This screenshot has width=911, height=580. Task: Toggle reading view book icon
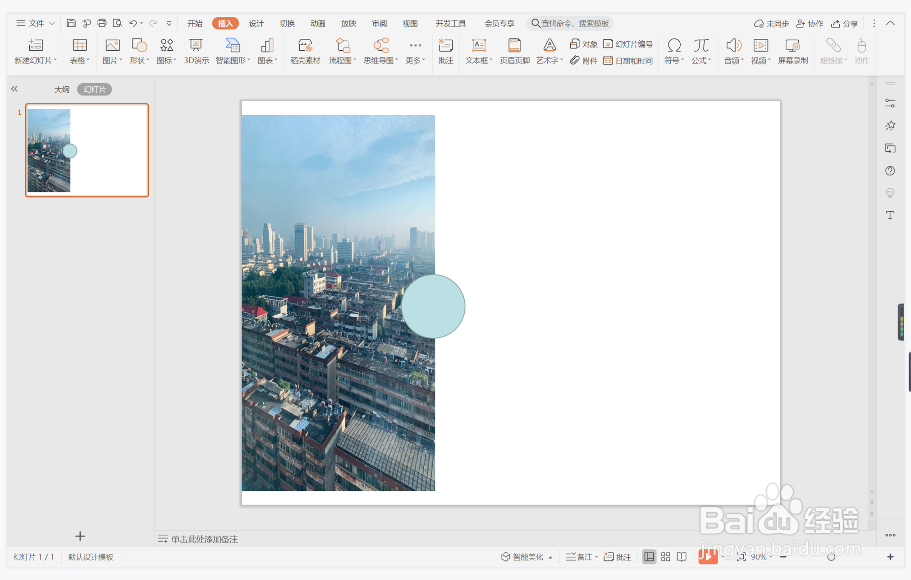pyautogui.click(x=682, y=557)
